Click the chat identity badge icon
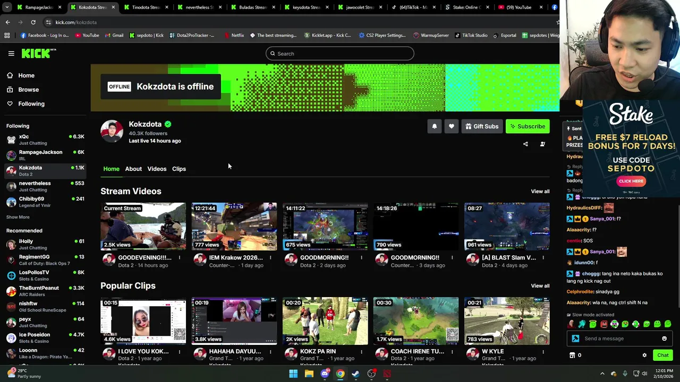Screen dimensions: 680x382 point(575,338)
